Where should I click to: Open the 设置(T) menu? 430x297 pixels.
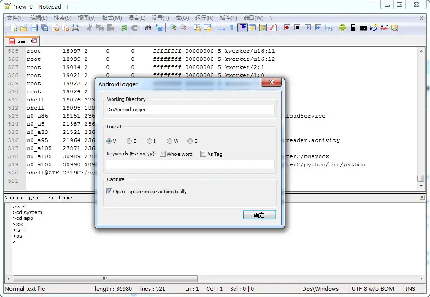coord(160,18)
